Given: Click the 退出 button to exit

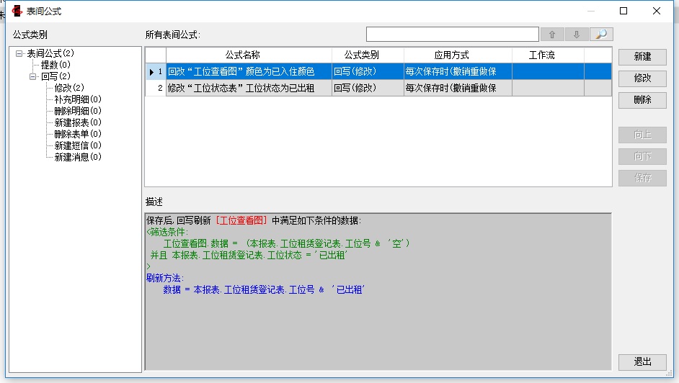Looking at the screenshot, I should pyautogui.click(x=642, y=361).
